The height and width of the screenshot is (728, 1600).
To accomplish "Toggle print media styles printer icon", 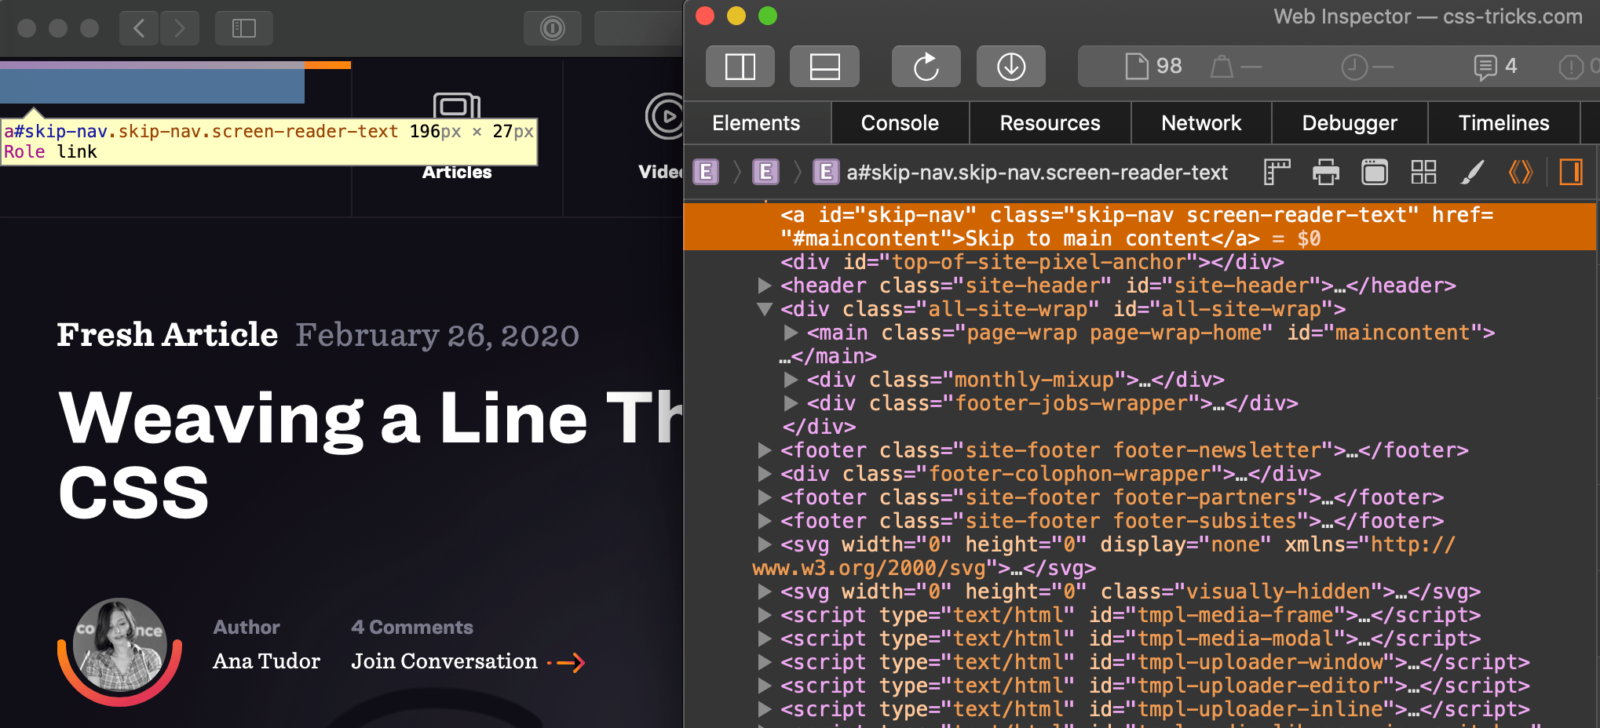I will (1326, 172).
